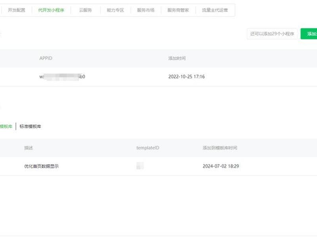Click the 添加到模板库时间 column header

pos(220,148)
